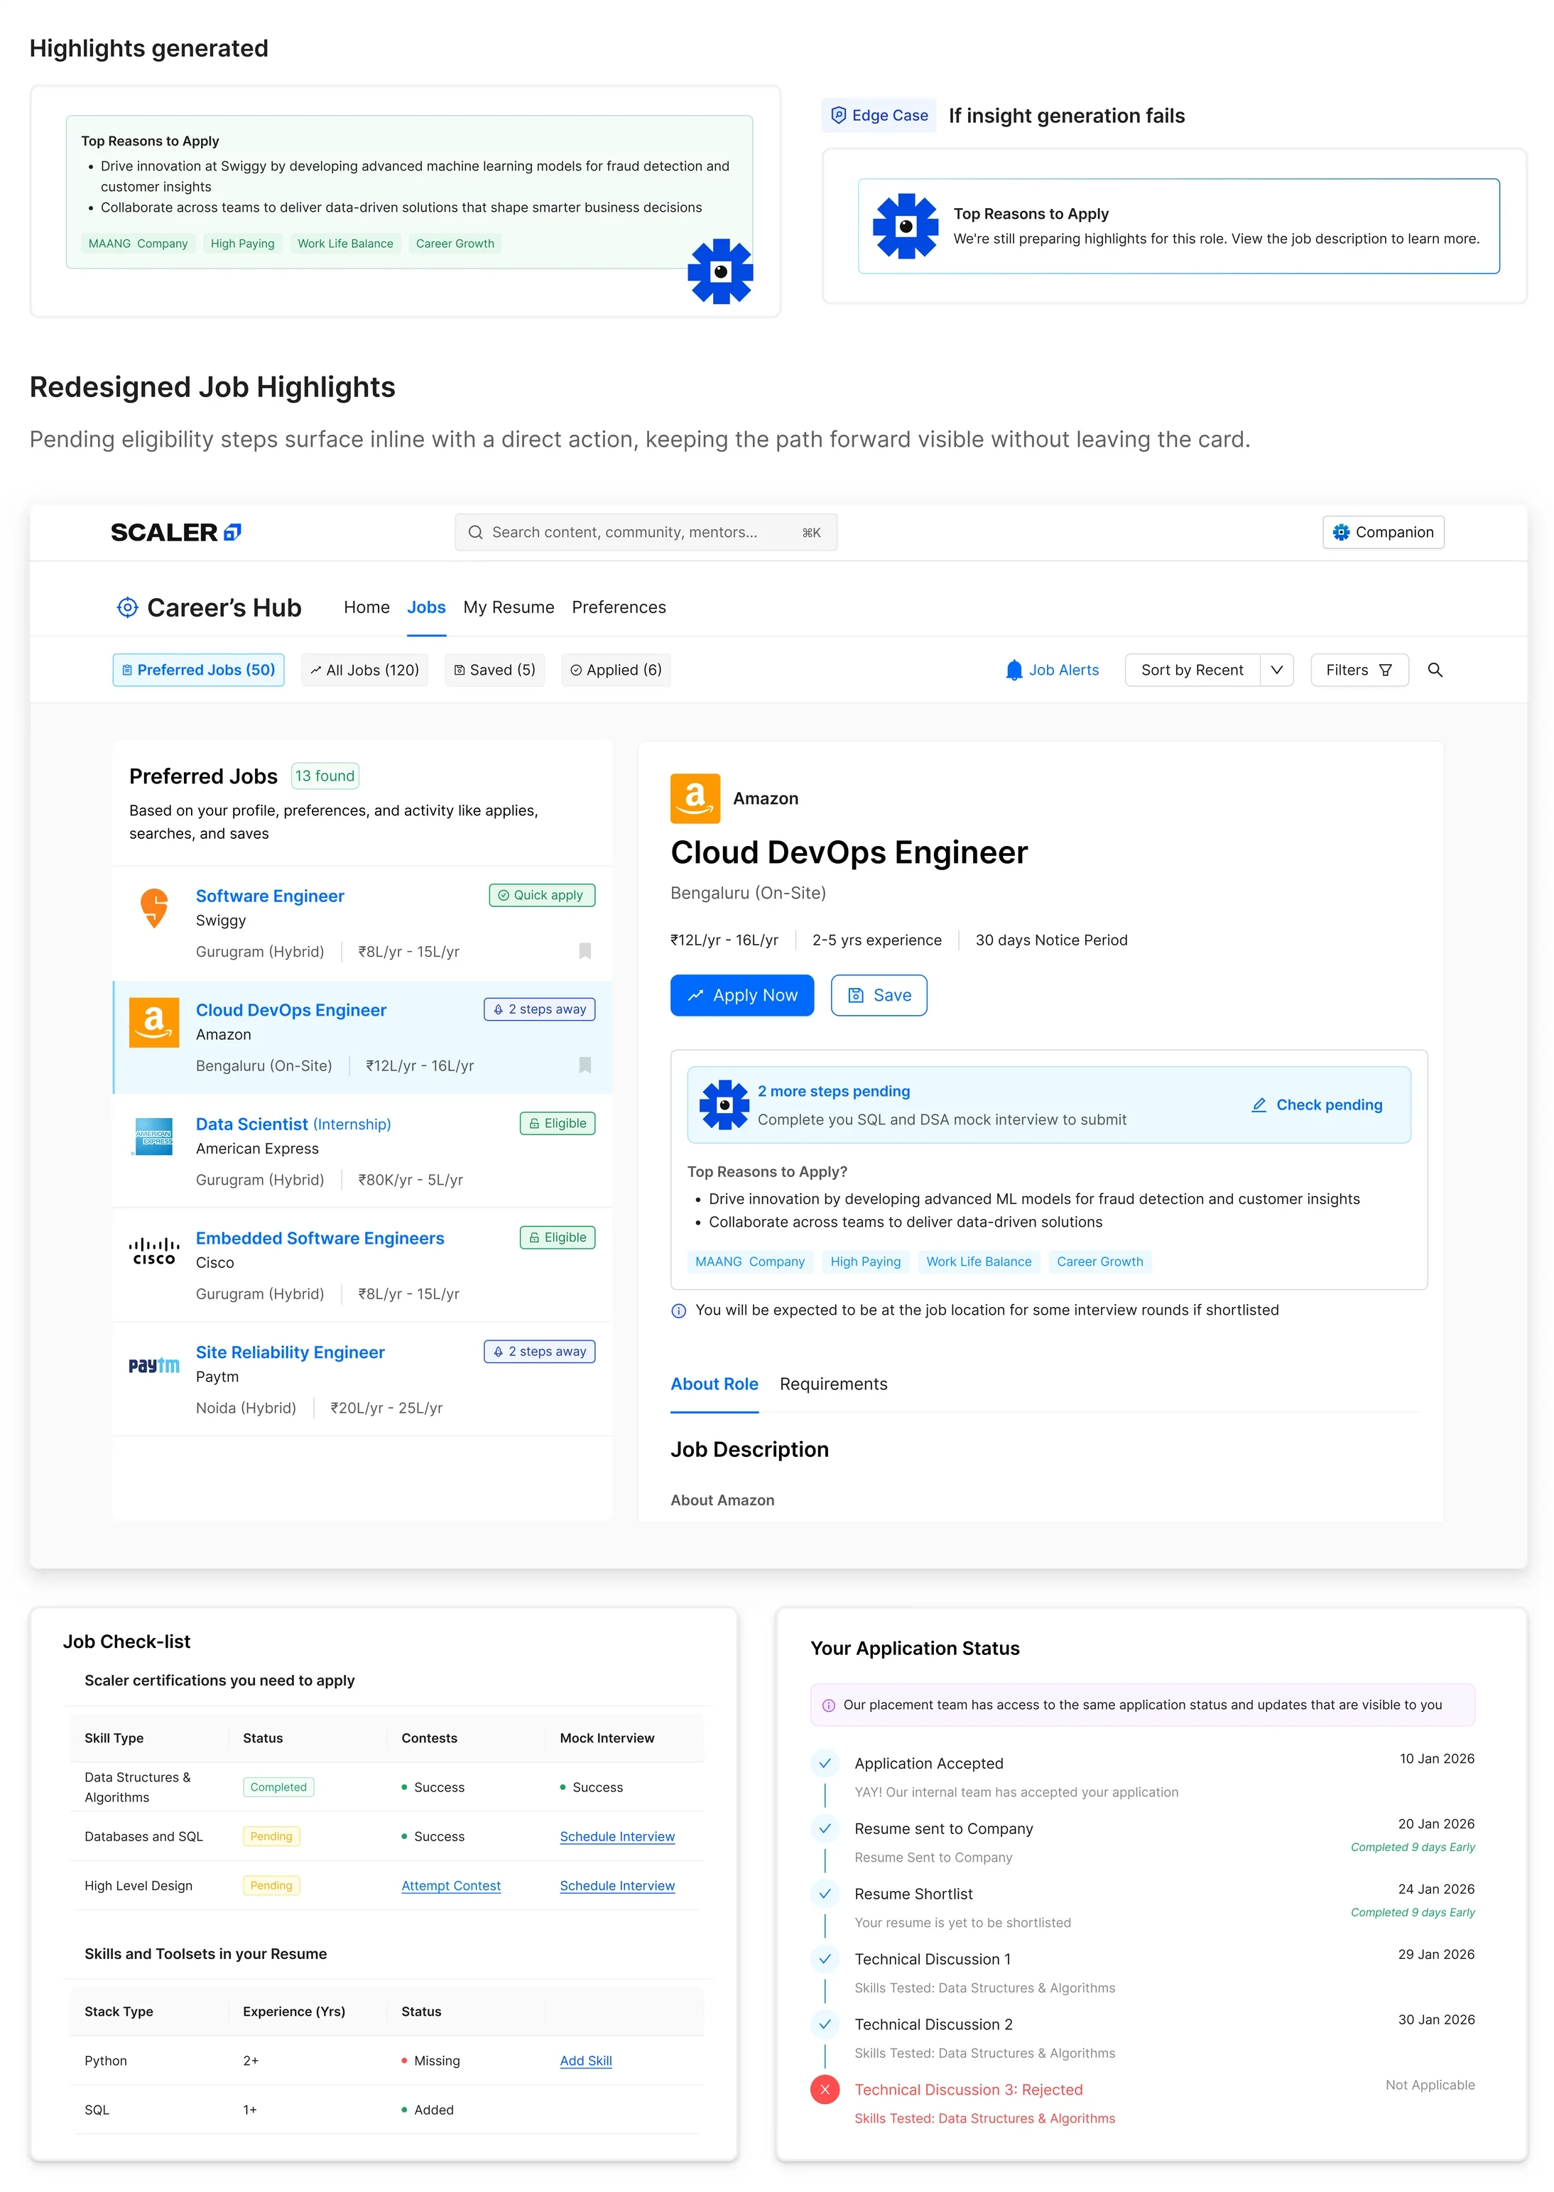Open the Companion assistant
Screen dimensions: 1554x2192
pos(1383,532)
